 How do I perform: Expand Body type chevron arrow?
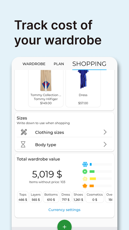105,144
